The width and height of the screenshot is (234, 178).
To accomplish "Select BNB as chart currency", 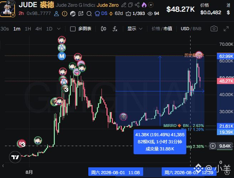I will pos(197,28).
